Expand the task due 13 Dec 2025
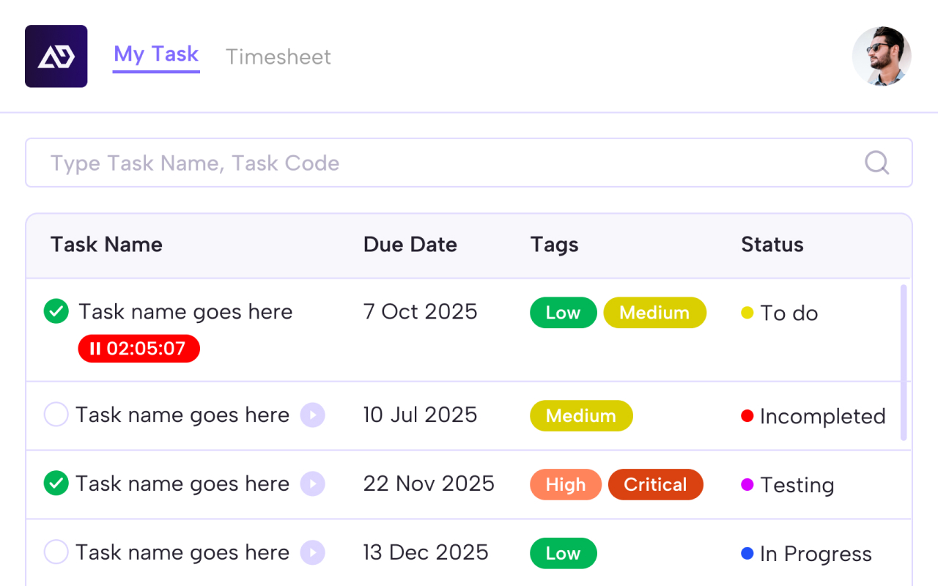Viewport: 938px width, 586px height. [313, 552]
